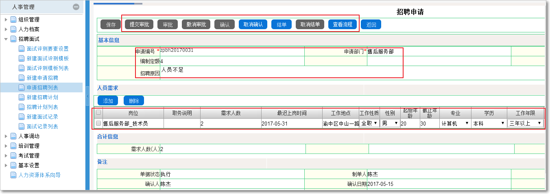Click the 工作地点 cell 渝中区中山一路
This screenshot has width=550, height=194.
point(340,123)
